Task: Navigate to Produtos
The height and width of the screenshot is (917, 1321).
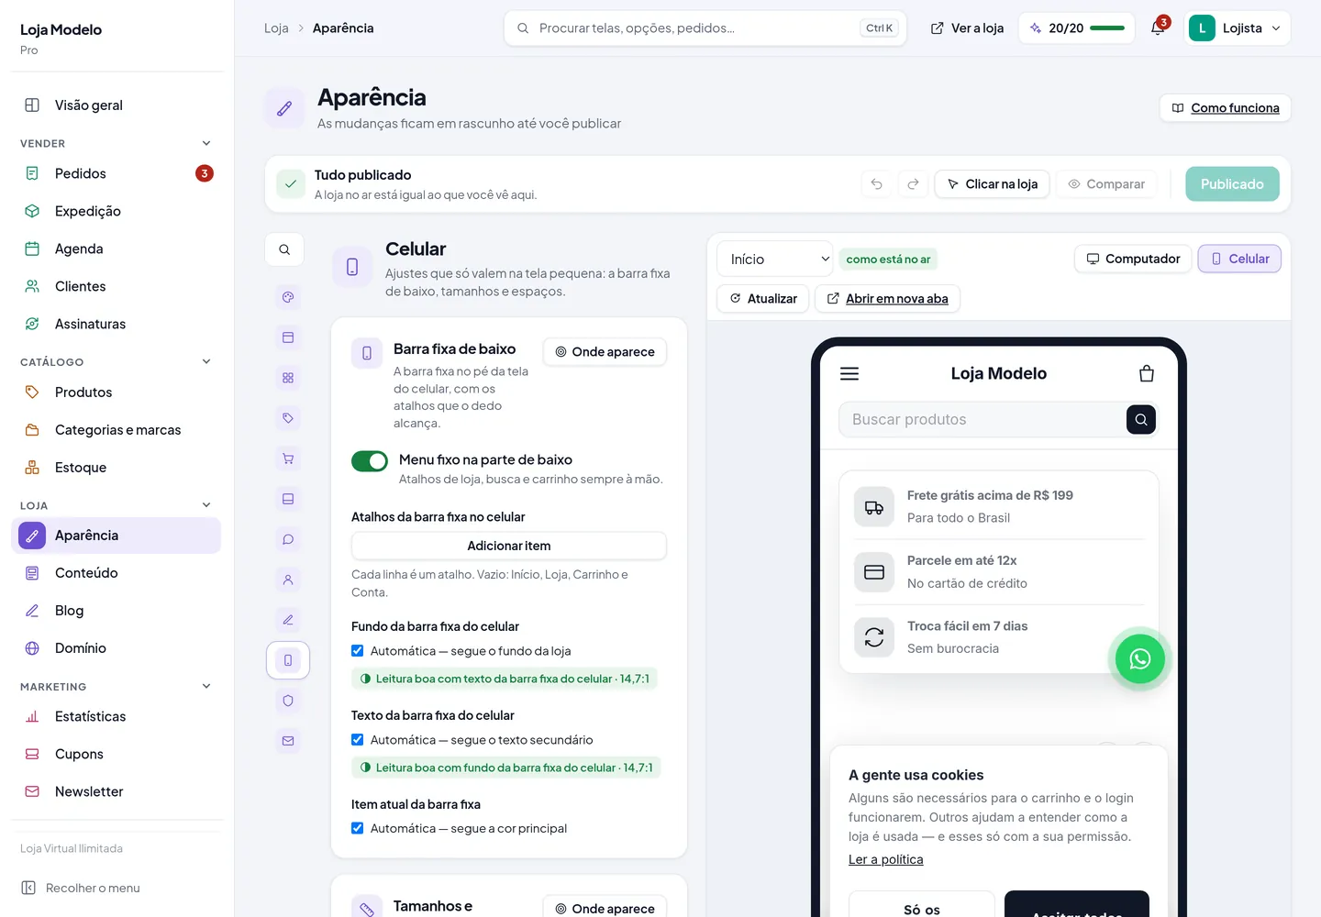Action: 117,392
